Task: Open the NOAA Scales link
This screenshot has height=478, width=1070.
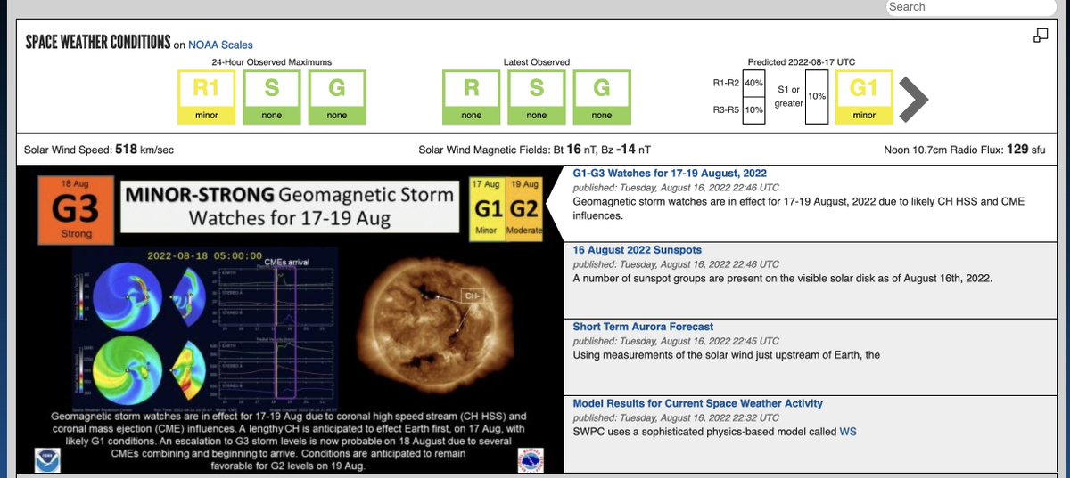Action: pos(220,45)
